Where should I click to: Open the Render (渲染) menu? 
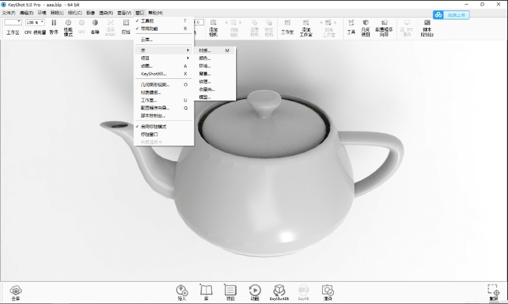click(x=106, y=12)
